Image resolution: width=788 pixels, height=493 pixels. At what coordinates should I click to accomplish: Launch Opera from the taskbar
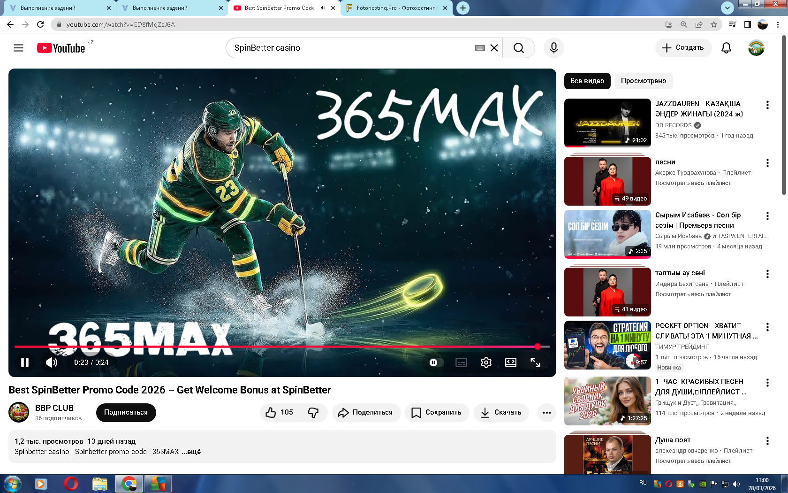coord(70,484)
